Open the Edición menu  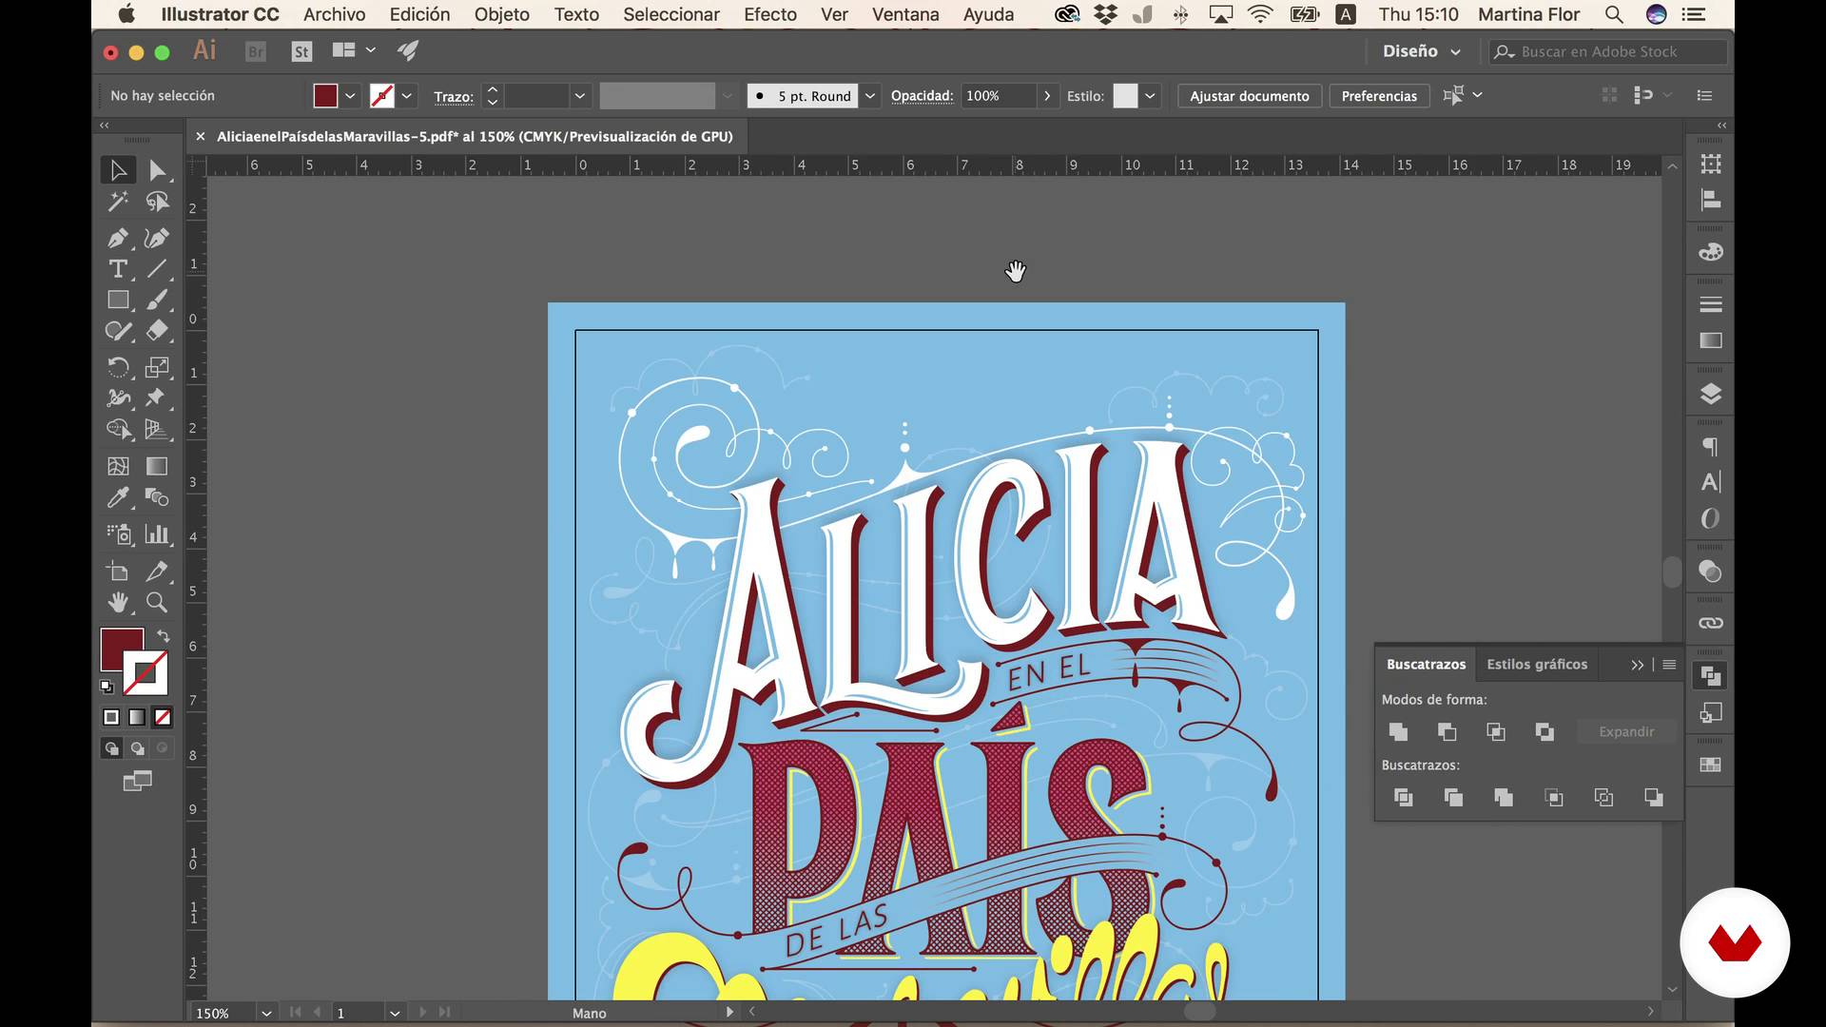coord(419,14)
